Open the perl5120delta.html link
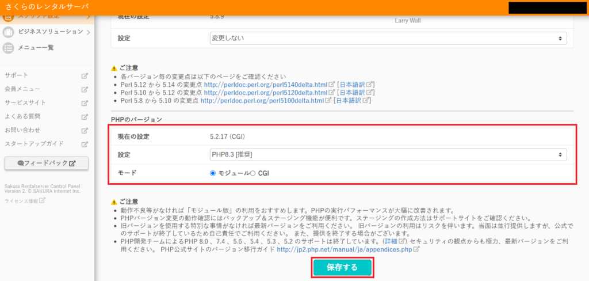 (x=266, y=92)
